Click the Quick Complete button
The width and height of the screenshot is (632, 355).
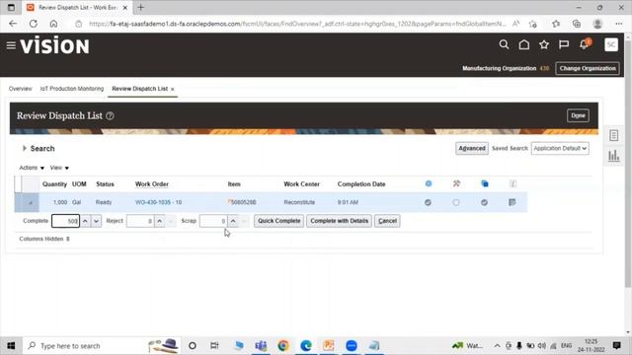278,221
